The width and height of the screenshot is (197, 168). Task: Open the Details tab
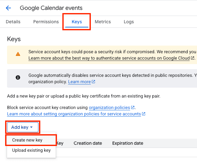[x=13, y=22]
